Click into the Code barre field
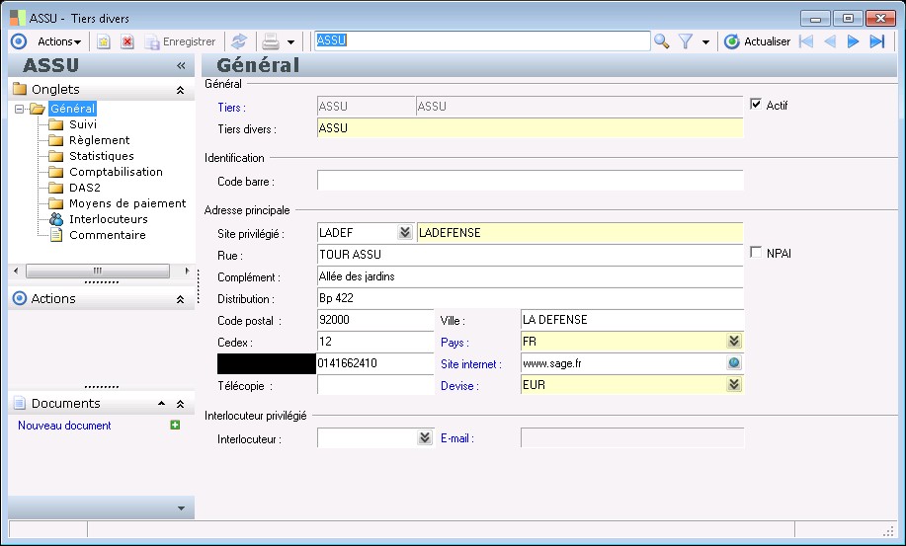 click(x=530, y=181)
